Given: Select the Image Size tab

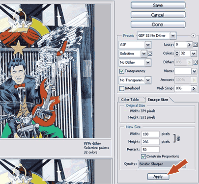Looking at the screenshot, I should [x=158, y=100].
